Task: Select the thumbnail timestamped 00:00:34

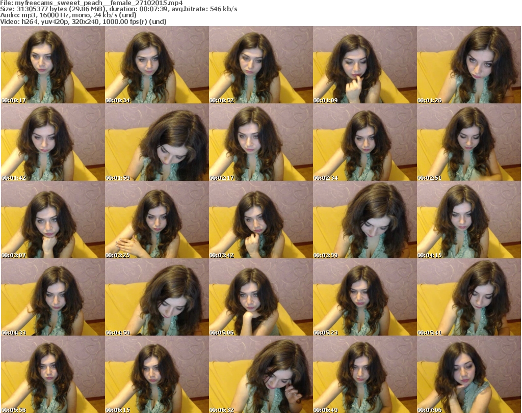Action: coord(157,65)
